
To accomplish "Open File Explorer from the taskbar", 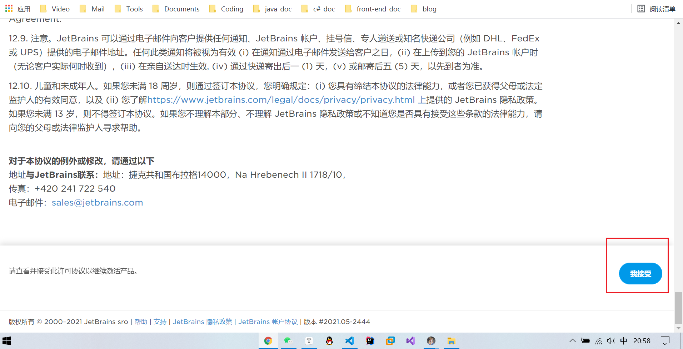I will point(451,341).
